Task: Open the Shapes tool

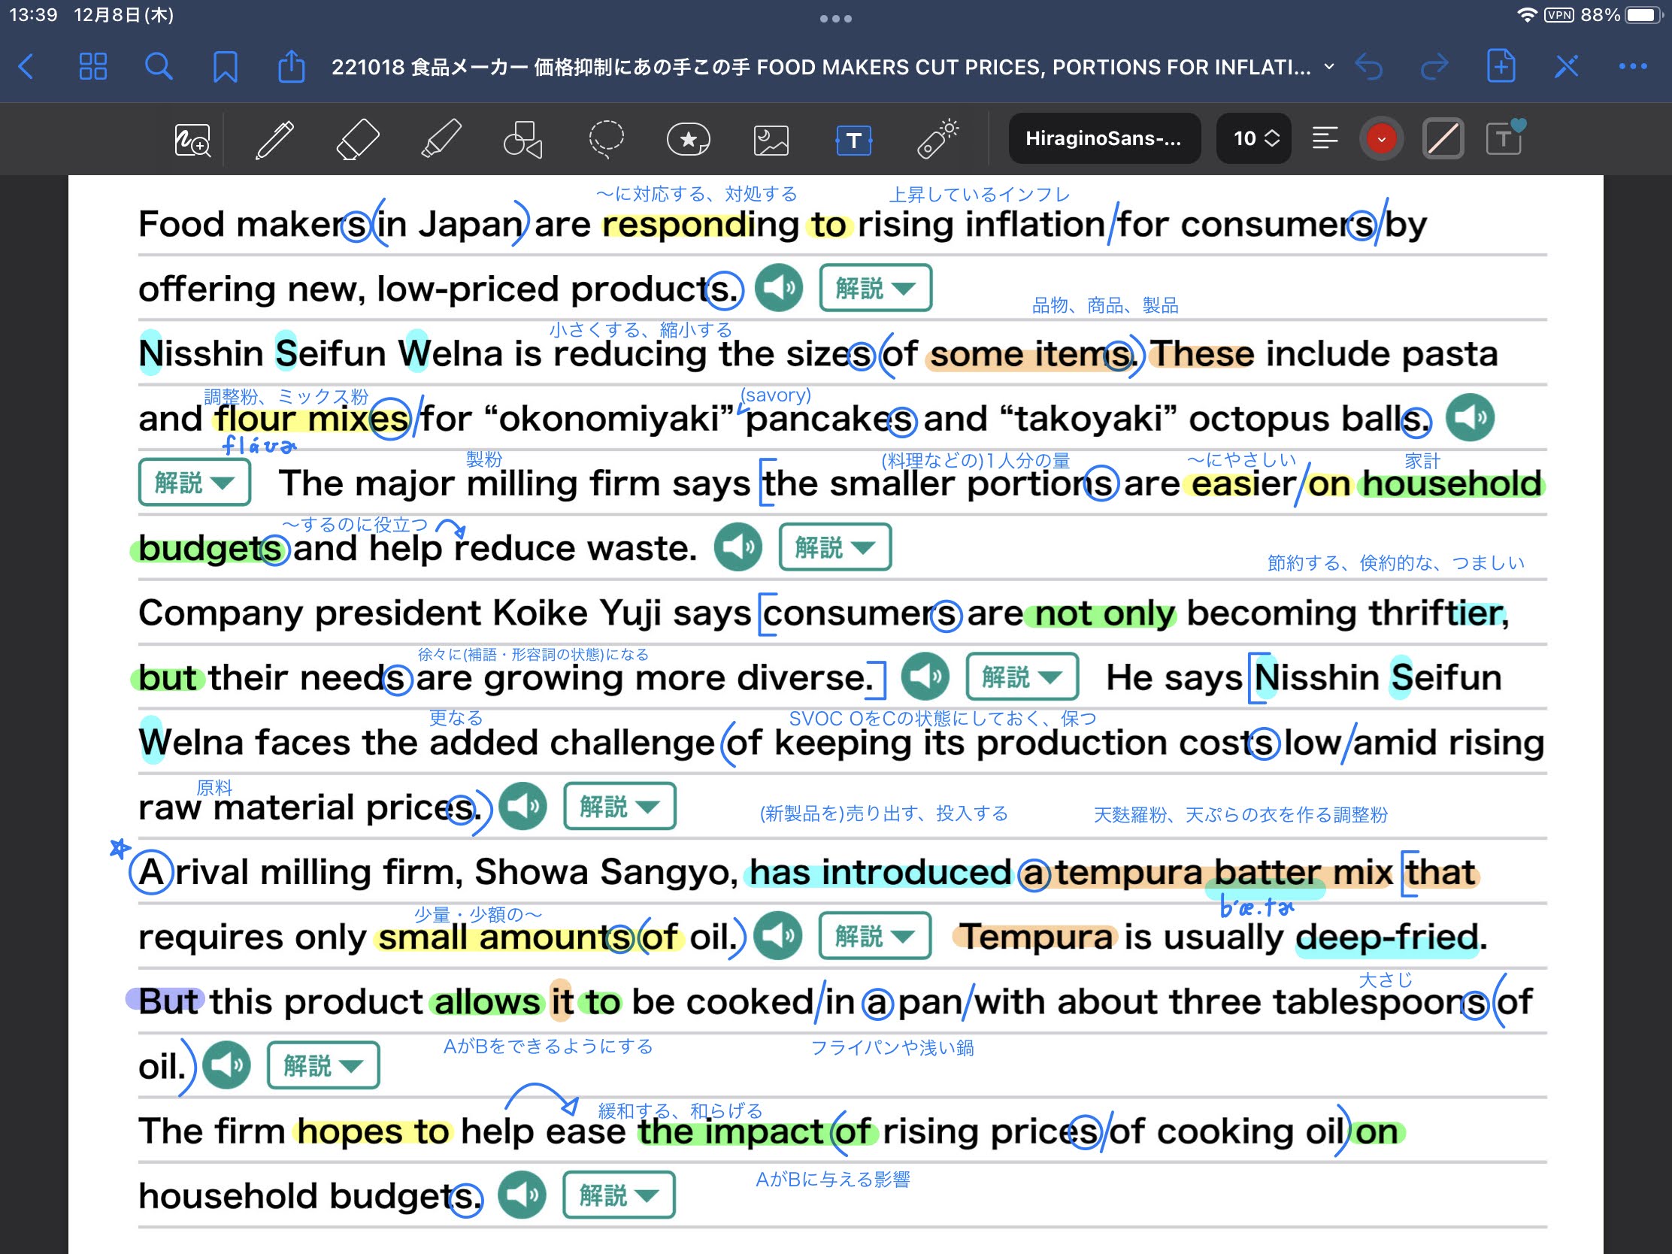Action: [x=522, y=139]
